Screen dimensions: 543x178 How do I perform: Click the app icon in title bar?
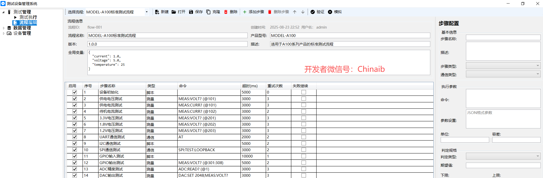(x=3, y=4)
